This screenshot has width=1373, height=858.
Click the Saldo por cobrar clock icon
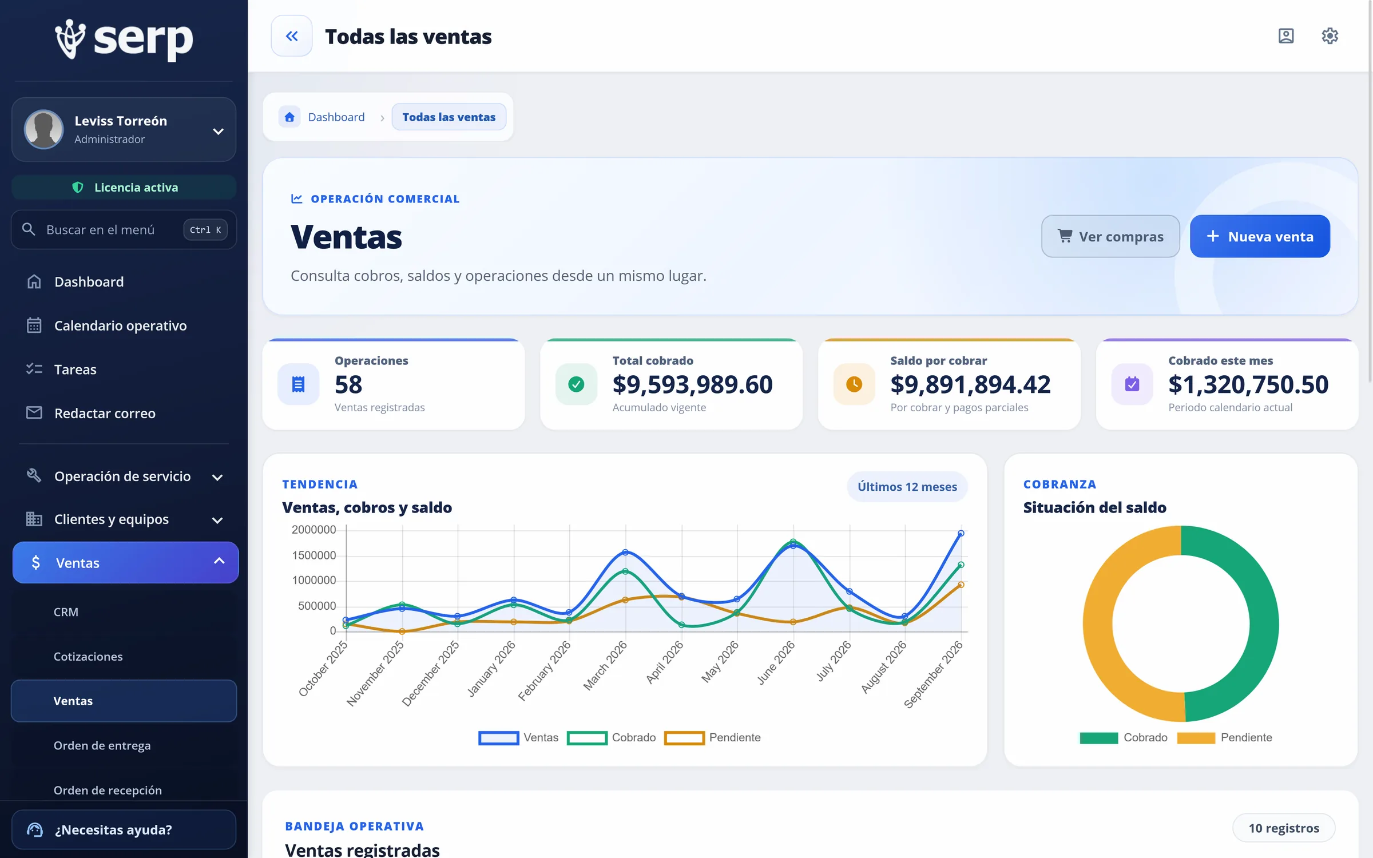(x=854, y=384)
